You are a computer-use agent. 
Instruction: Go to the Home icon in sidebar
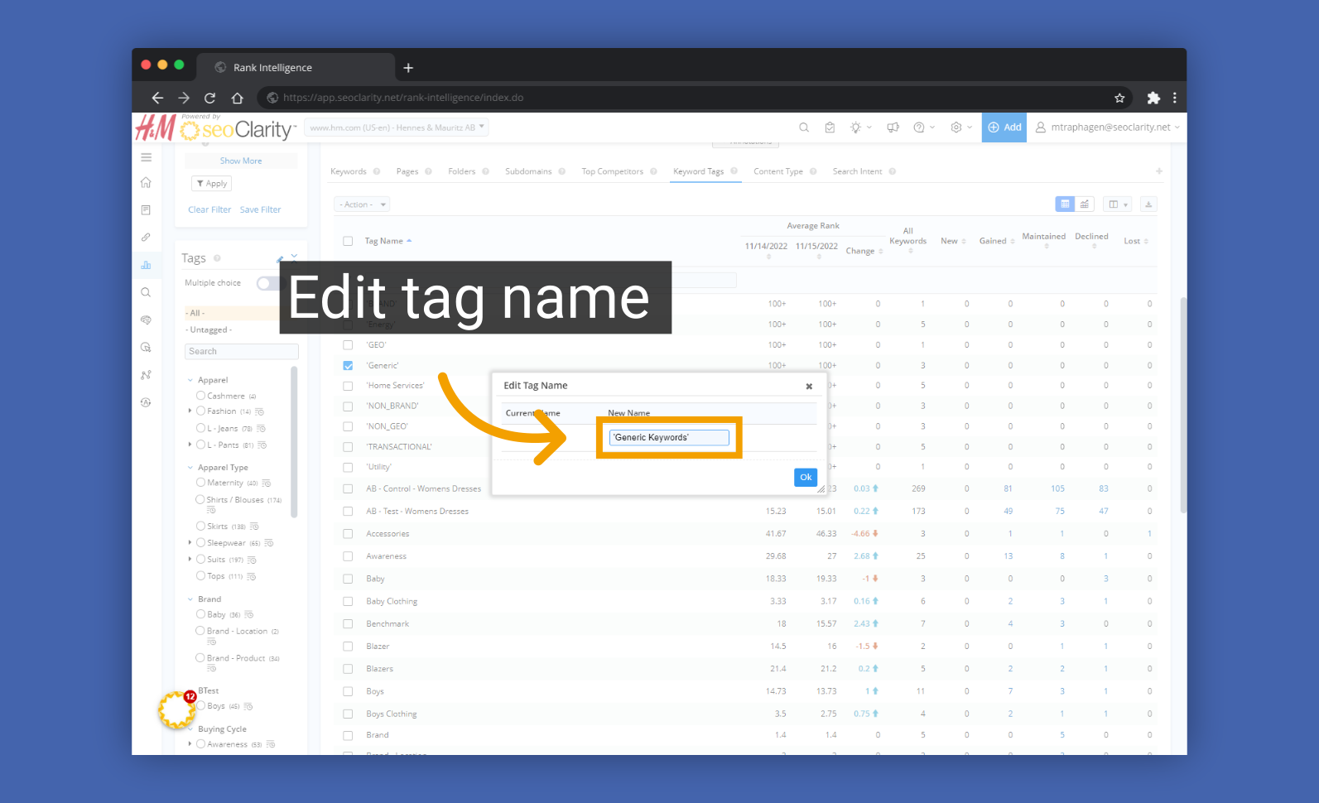coord(146,182)
